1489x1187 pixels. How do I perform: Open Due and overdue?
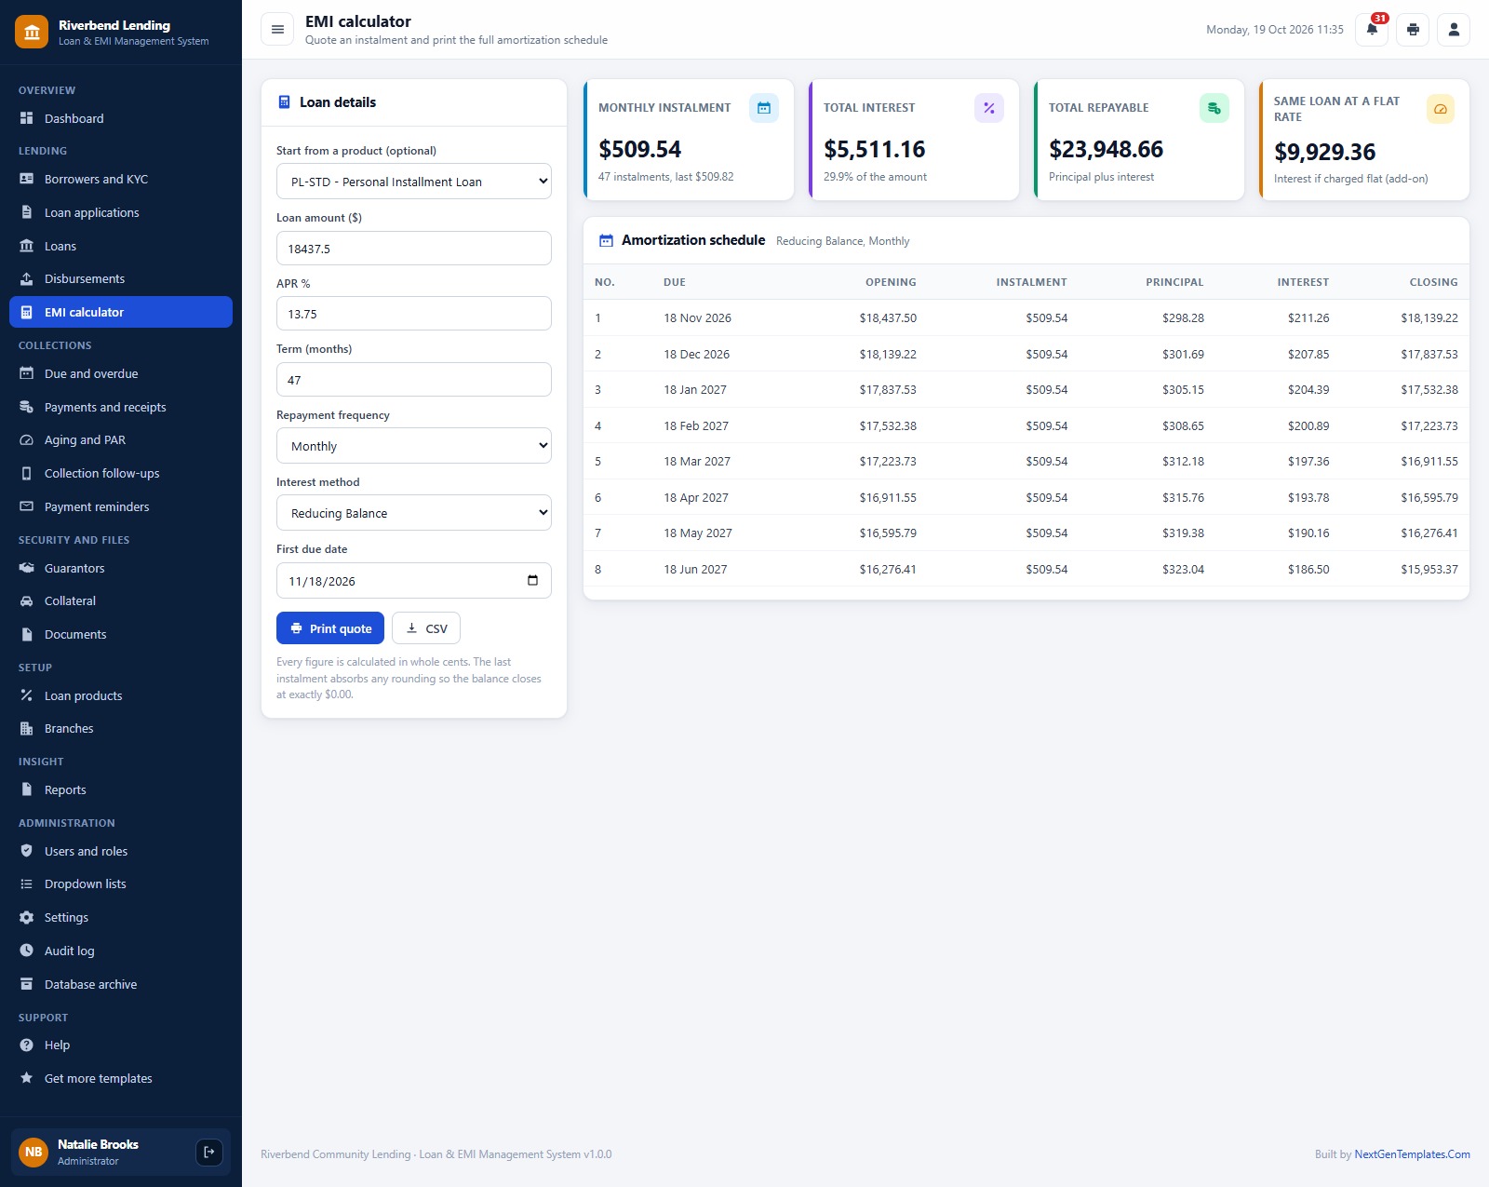point(121,373)
